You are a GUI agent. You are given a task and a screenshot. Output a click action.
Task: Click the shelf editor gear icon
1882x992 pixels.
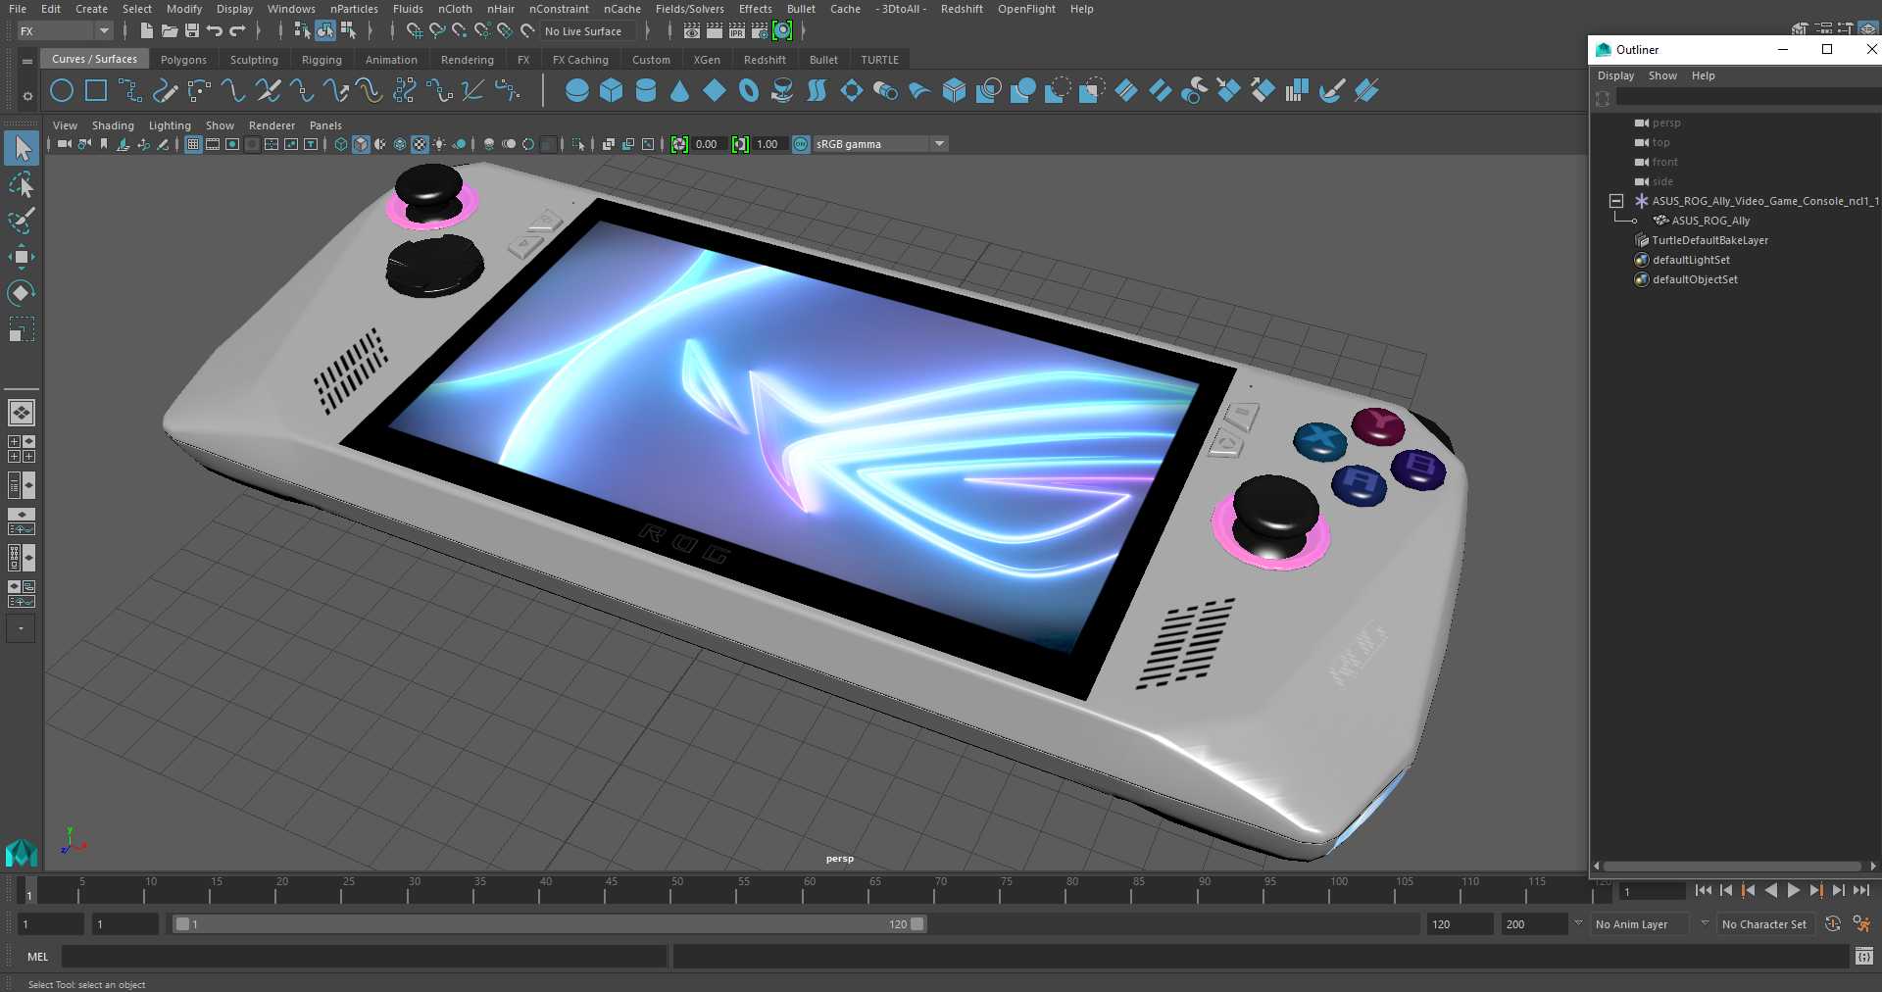pos(27,96)
